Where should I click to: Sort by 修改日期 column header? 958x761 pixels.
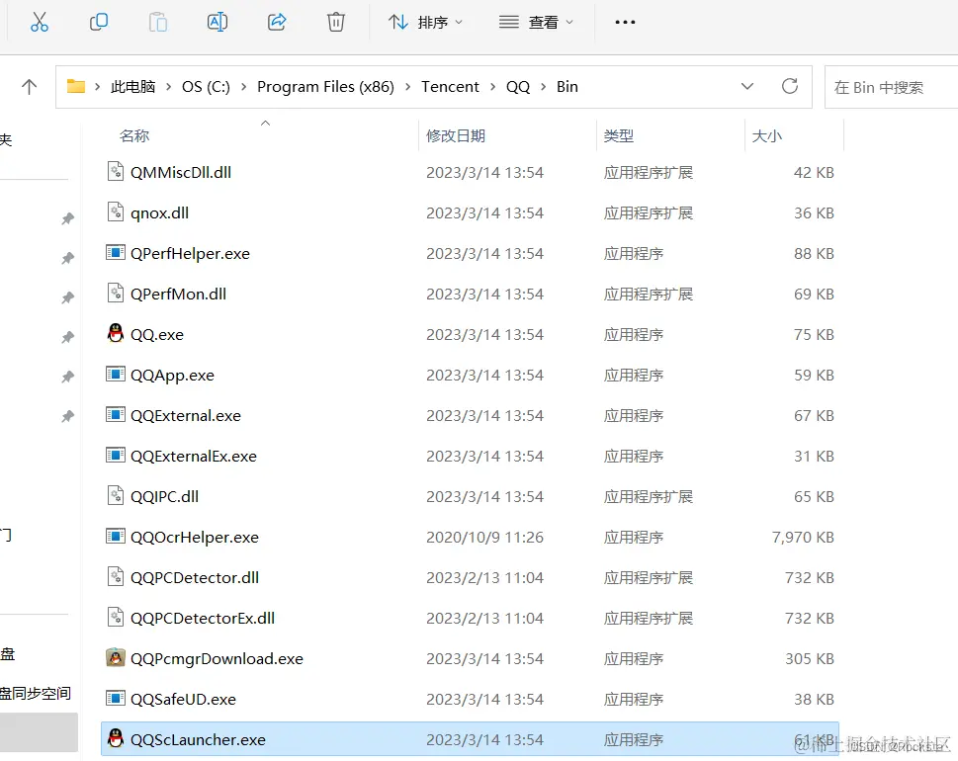click(x=455, y=135)
